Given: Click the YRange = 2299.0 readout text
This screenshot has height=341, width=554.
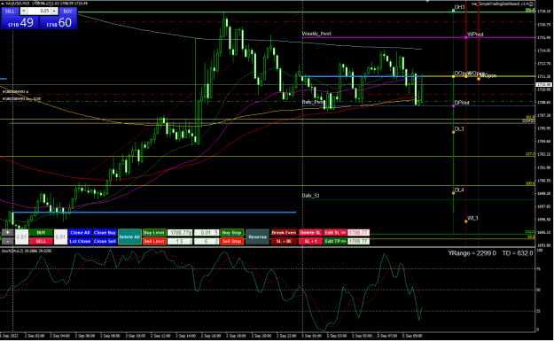Looking at the screenshot, I should tap(472, 253).
